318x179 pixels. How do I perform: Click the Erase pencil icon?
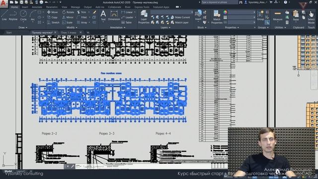tap(94, 12)
